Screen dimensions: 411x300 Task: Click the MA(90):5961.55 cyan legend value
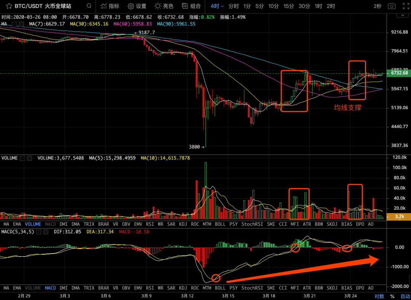(x=176, y=24)
